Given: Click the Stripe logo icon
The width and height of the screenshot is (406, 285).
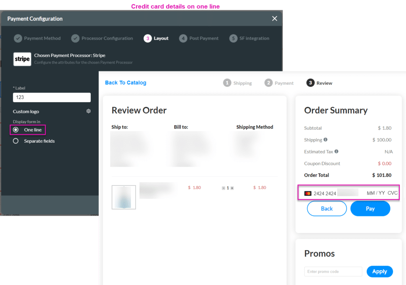Looking at the screenshot, I should coord(22,59).
